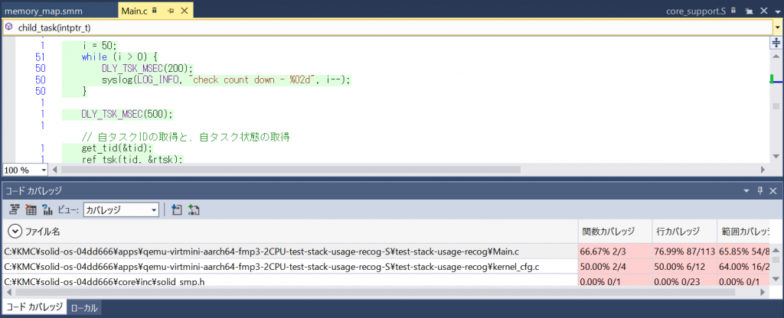Viewport: 784px width, 318px height.
Task: Click the import coverage icon right of the separator
Action: 176,209
